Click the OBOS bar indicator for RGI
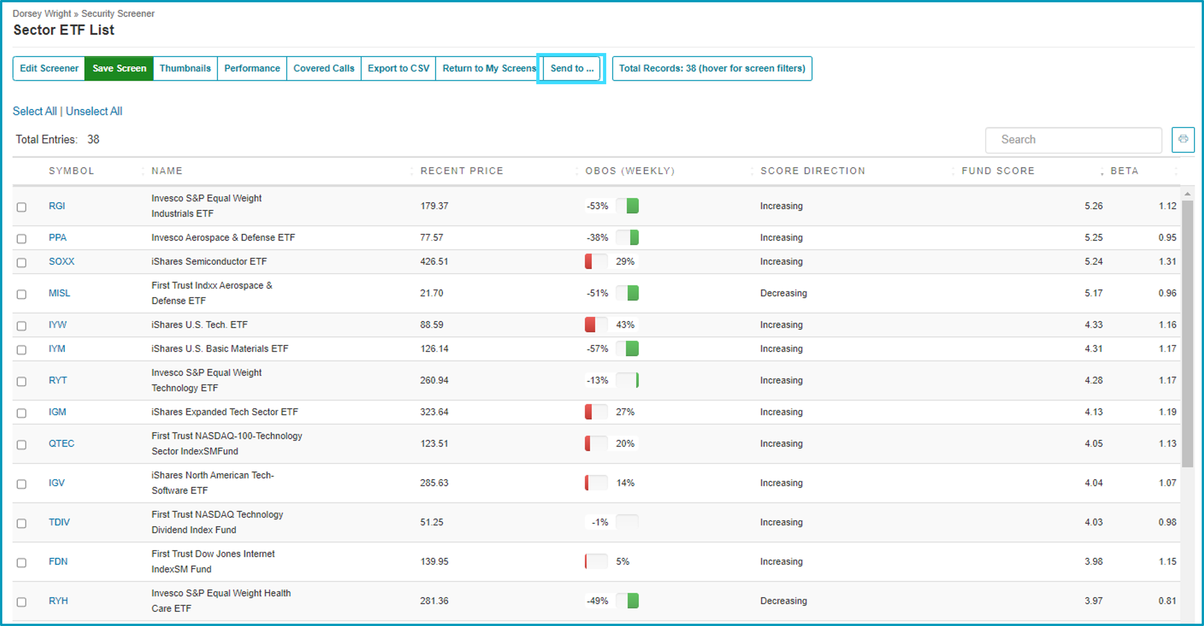 click(627, 206)
